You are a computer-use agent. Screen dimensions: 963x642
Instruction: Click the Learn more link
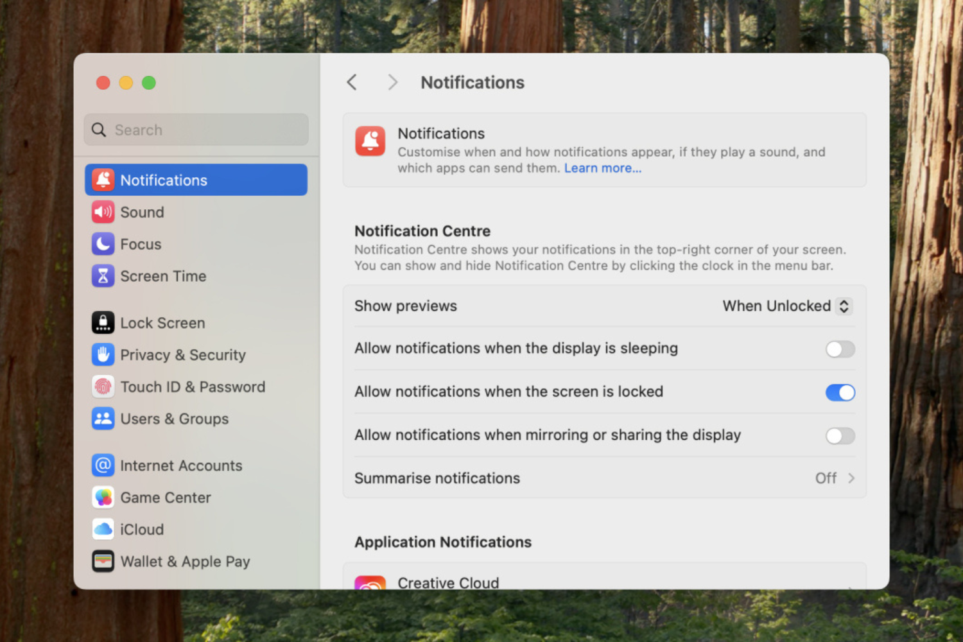tap(602, 168)
